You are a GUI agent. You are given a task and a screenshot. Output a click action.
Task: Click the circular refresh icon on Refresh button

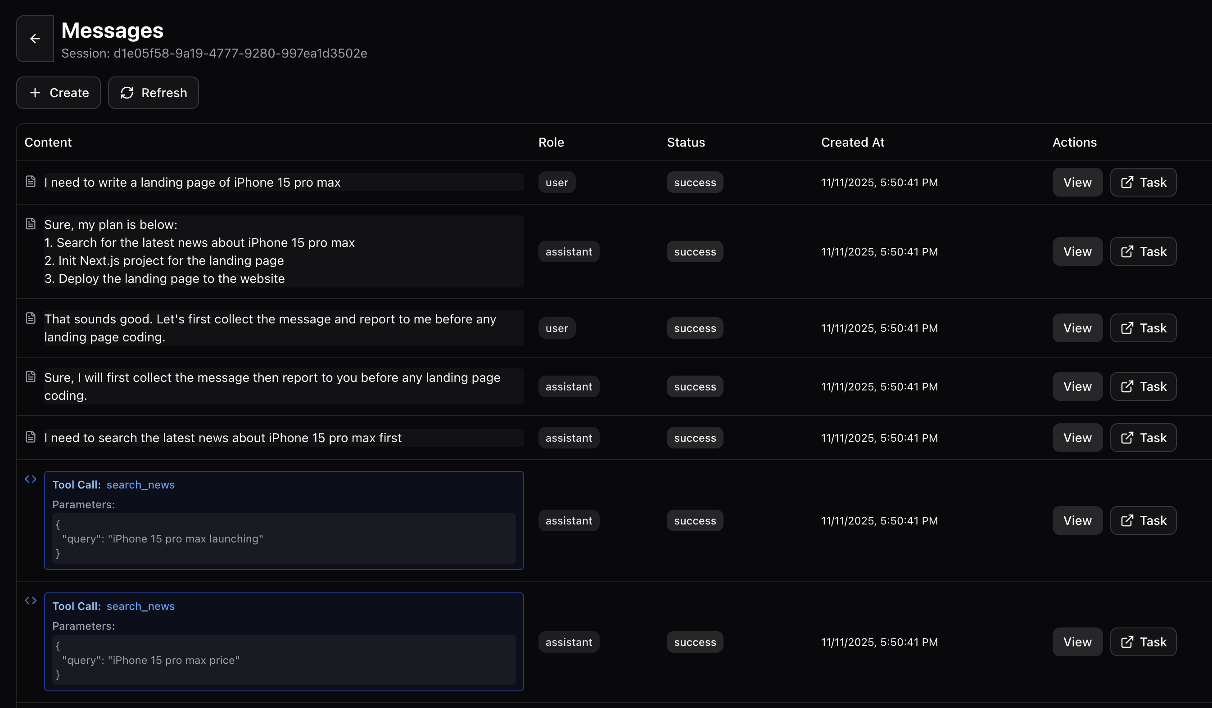click(127, 93)
